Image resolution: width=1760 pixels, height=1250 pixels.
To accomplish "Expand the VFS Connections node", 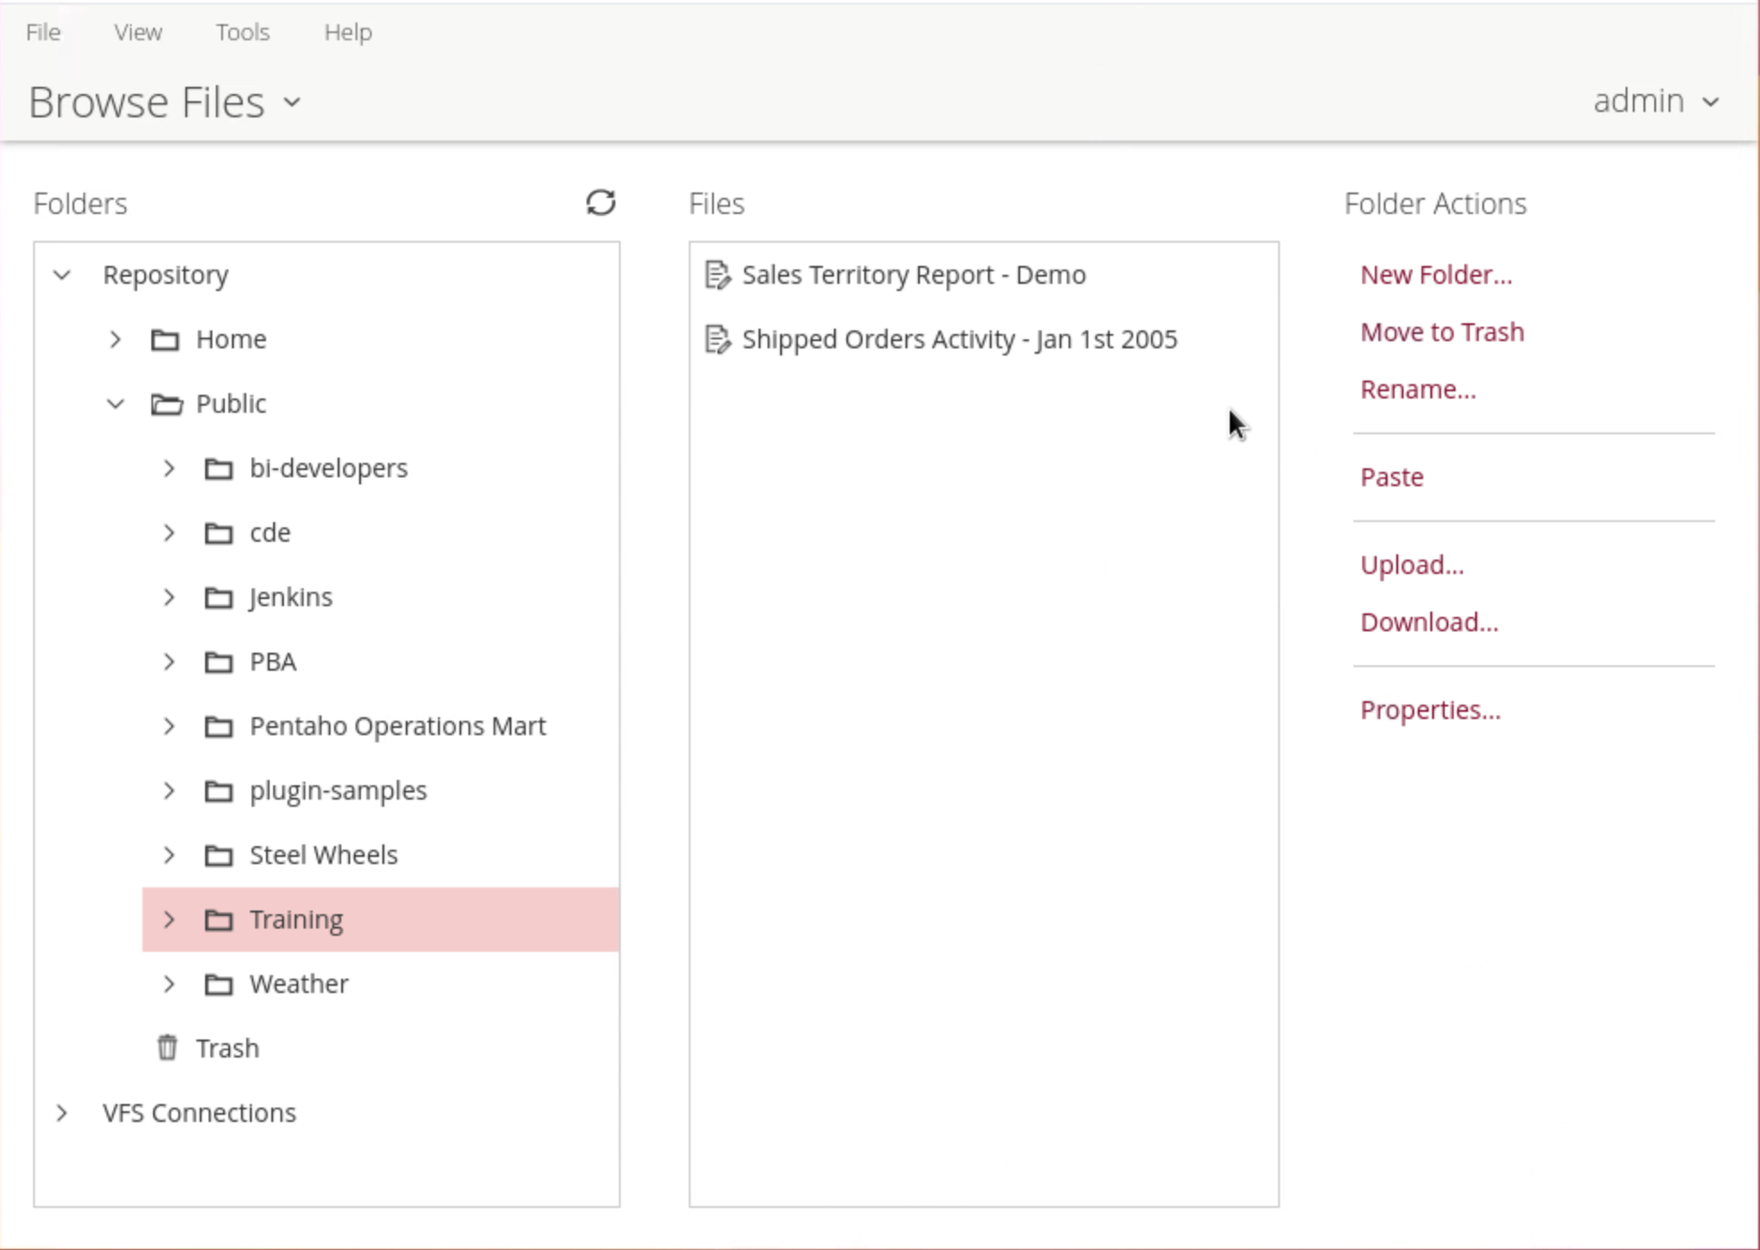I will coord(62,1113).
